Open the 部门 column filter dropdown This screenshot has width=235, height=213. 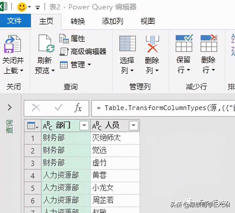[84, 125]
